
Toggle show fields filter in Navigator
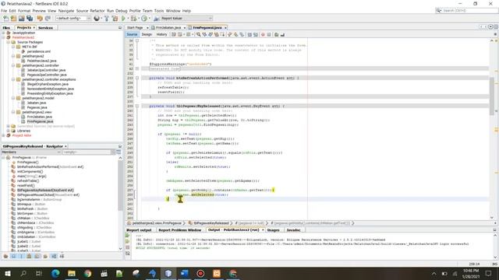(x=13, y=256)
